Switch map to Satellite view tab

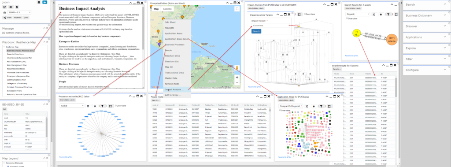pyautogui.click(x=167, y=9)
